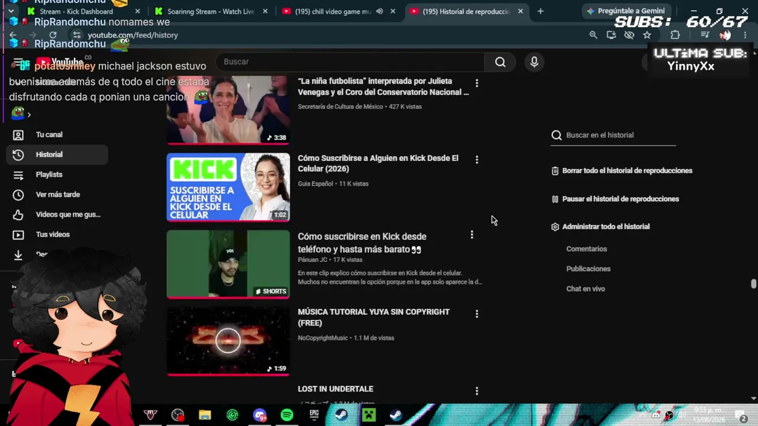Open options menu for Guía Español Kick video

pyautogui.click(x=477, y=160)
